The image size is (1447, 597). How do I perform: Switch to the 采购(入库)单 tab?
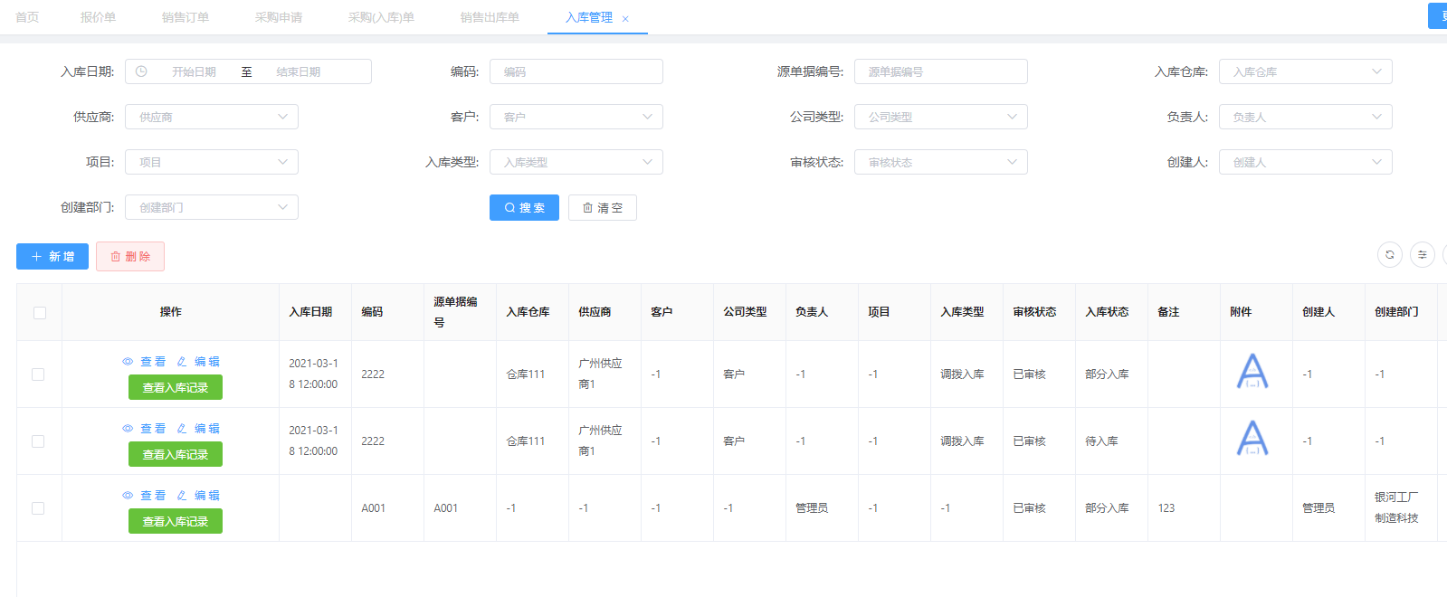pos(381,17)
